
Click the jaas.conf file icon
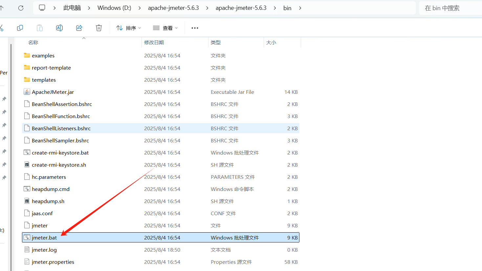(27, 213)
